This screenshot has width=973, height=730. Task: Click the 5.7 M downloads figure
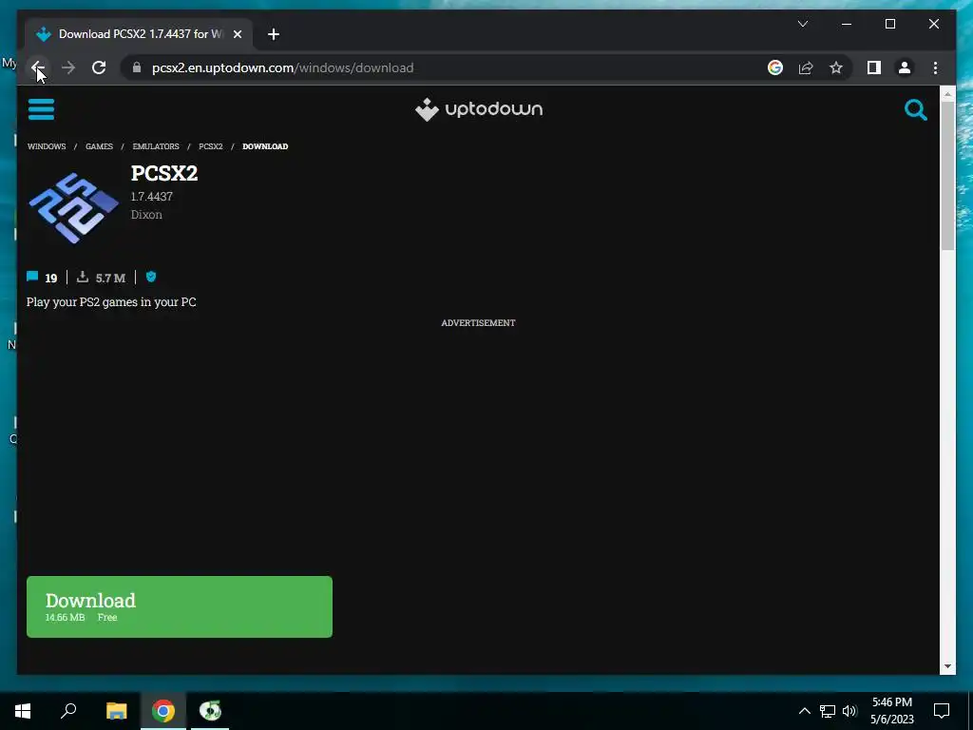[x=110, y=279]
